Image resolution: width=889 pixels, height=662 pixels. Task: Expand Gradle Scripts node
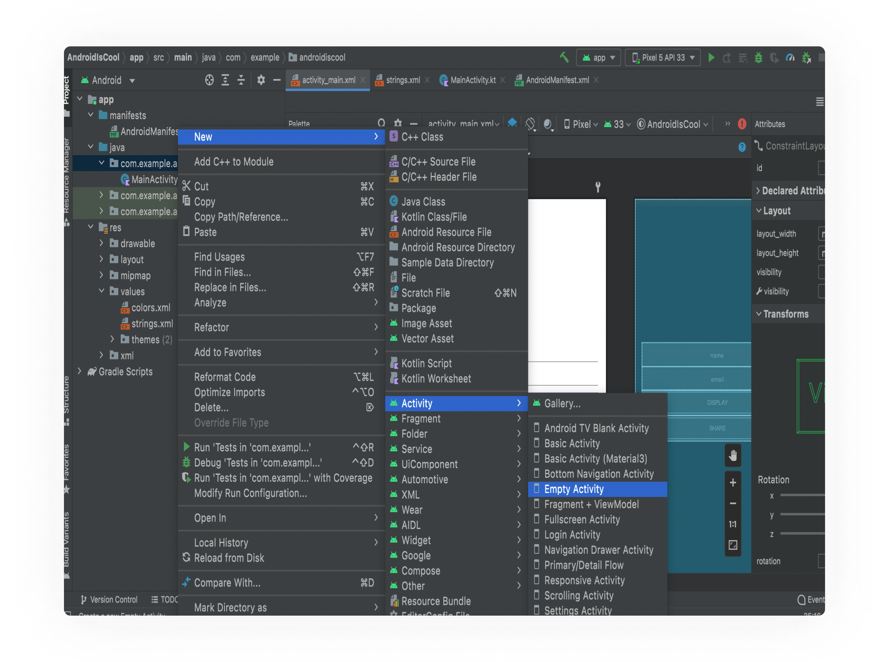pos(79,371)
